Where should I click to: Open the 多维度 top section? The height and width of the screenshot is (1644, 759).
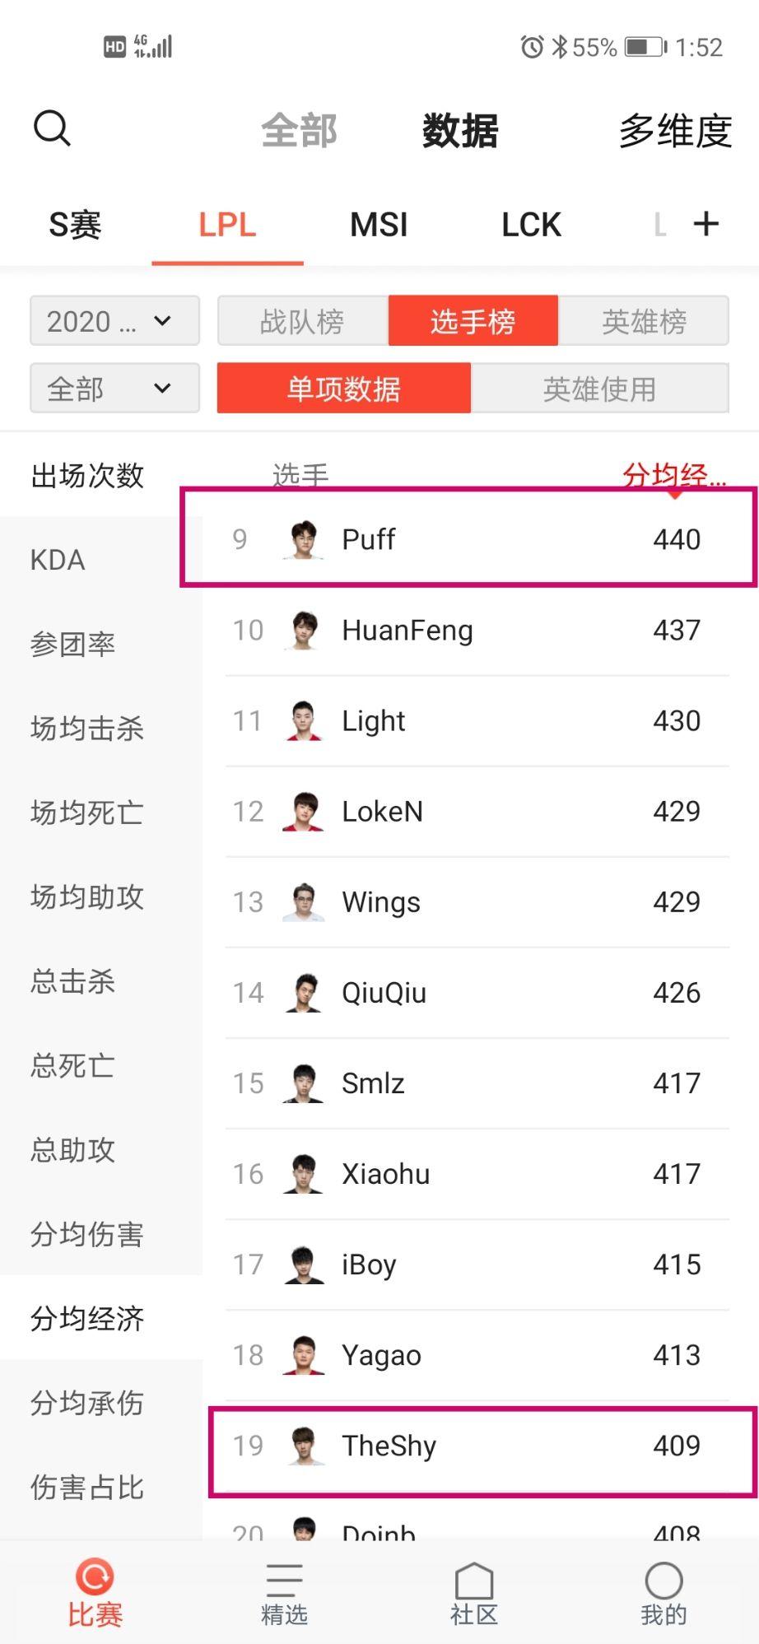(675, 131)
